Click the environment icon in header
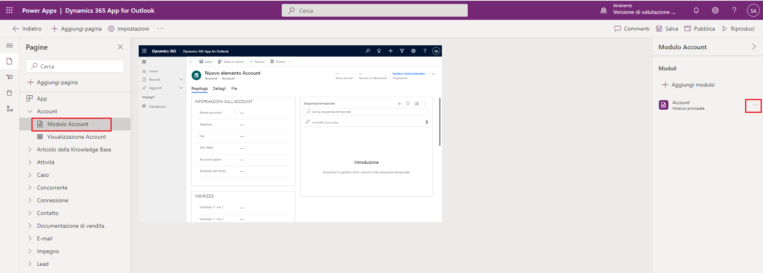763x273 pixels. 604,11
